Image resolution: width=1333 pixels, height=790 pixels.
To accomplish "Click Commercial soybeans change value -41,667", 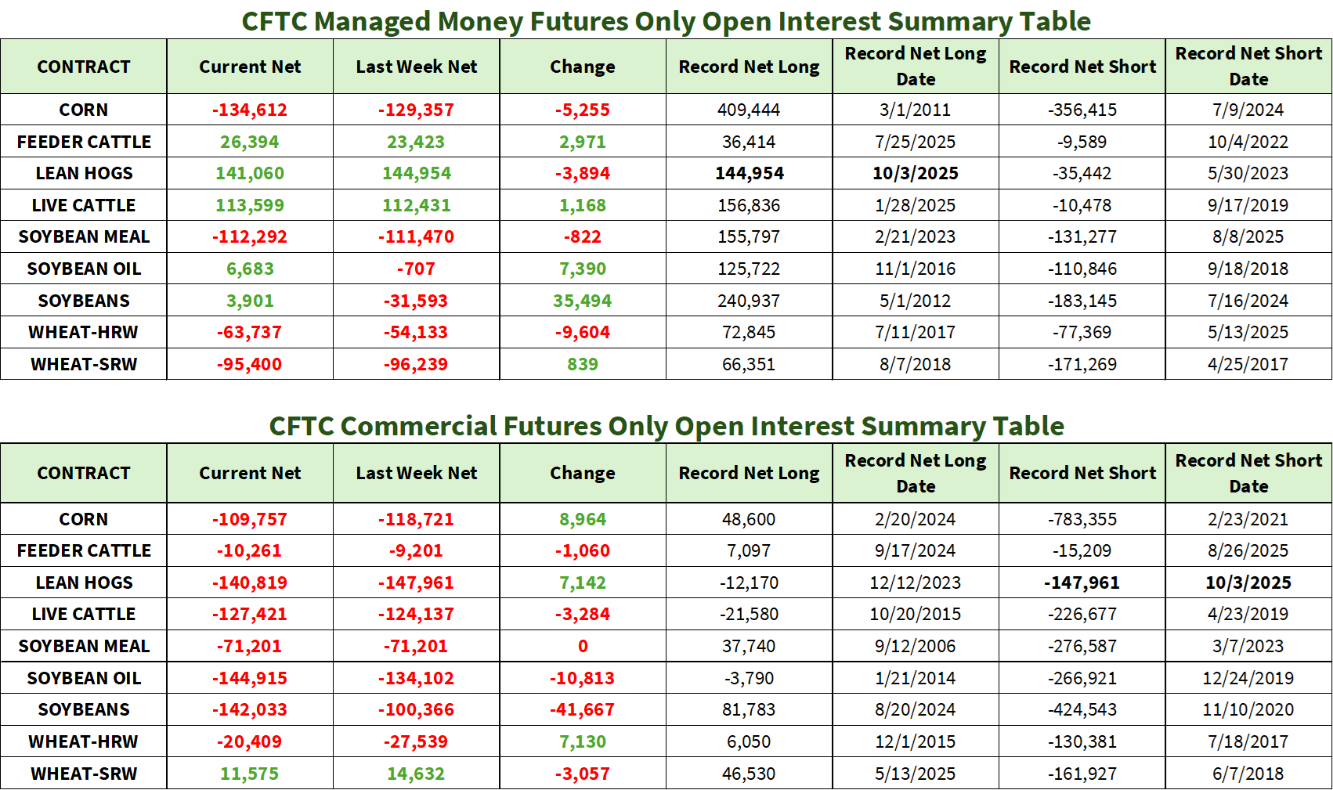I will [x=582, y=709].
